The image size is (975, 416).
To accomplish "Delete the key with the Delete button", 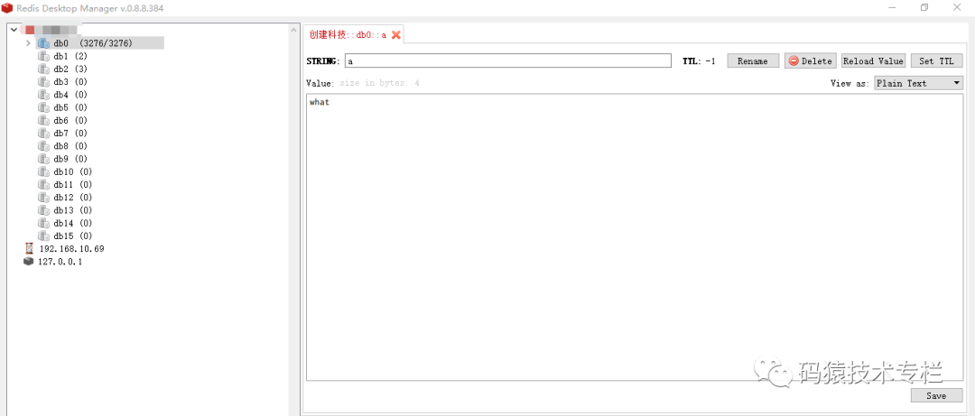I will point(810,61).
